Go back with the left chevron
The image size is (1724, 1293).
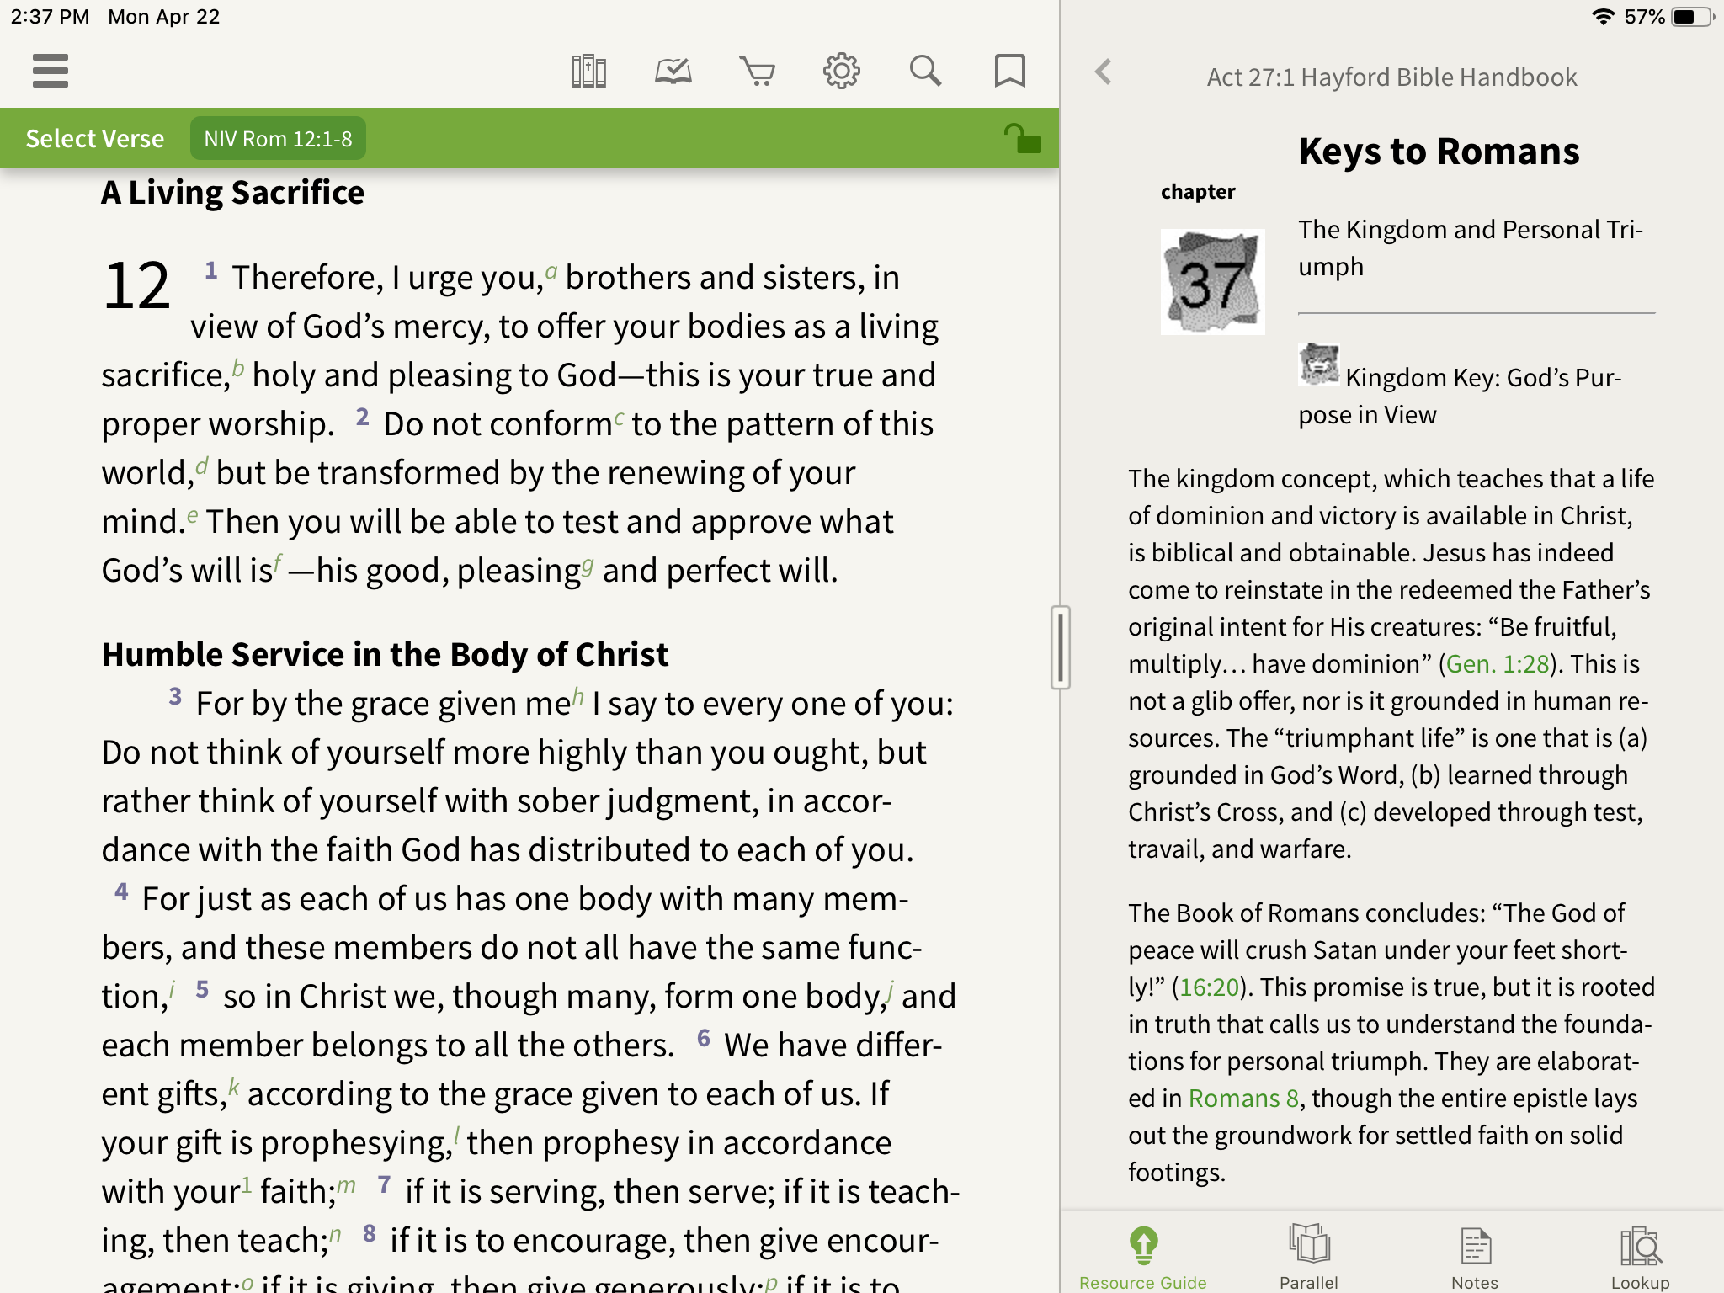1104,72
